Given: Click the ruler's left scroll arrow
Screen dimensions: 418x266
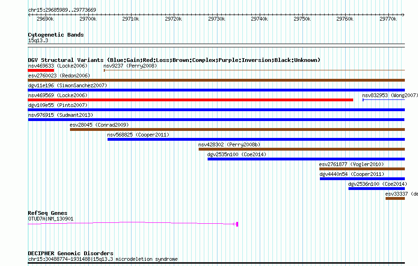Looking at the screenshot, I should (29, 15).
